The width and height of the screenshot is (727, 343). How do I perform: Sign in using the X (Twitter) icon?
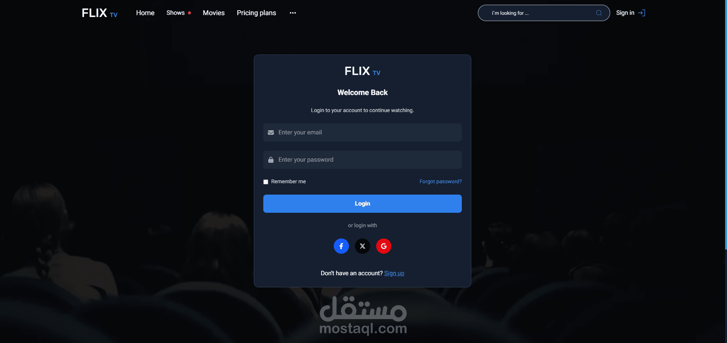click(x=363, y=246)
